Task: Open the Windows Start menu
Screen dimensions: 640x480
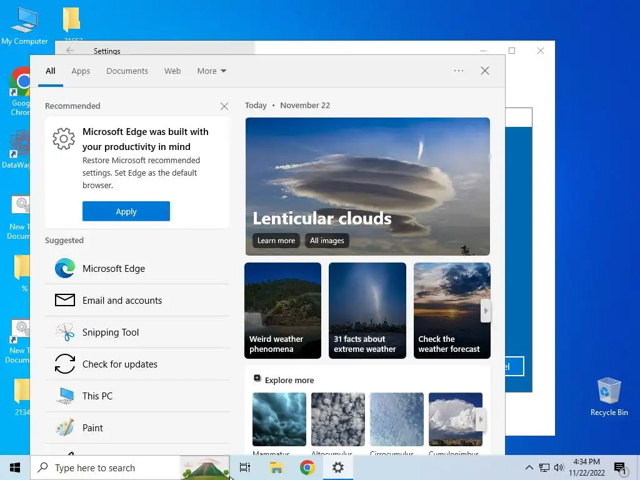Action: [x=15, y=467]
